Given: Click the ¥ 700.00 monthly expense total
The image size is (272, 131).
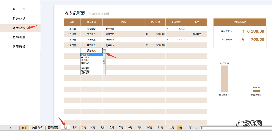Looking at the screenshot, I should pos(253,40).
